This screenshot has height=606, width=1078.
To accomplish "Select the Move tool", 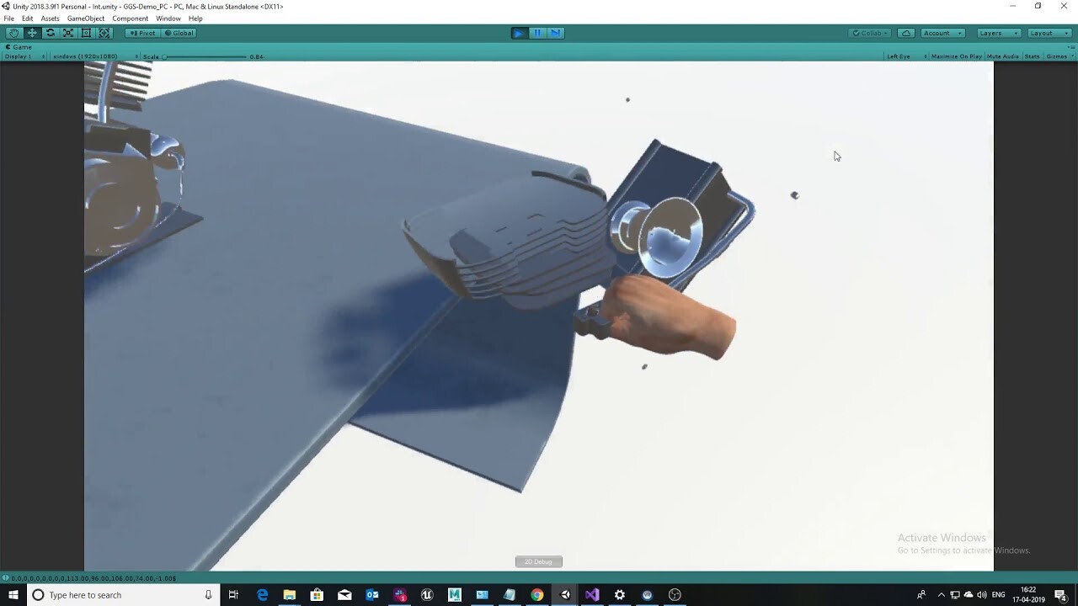I will click(32, 32).
